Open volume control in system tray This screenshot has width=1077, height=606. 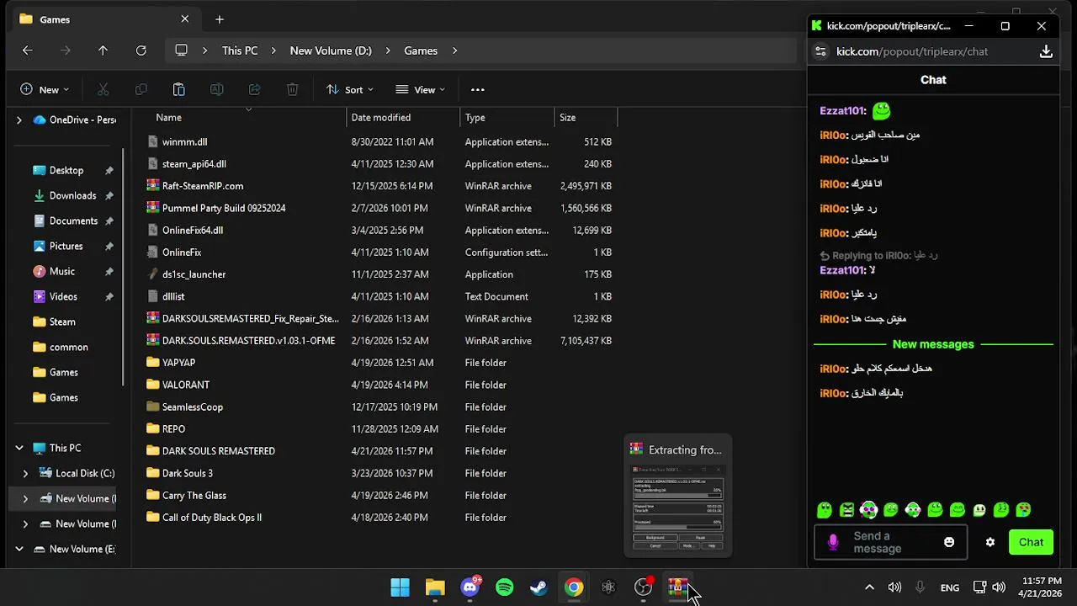click(x=999, y=587)
